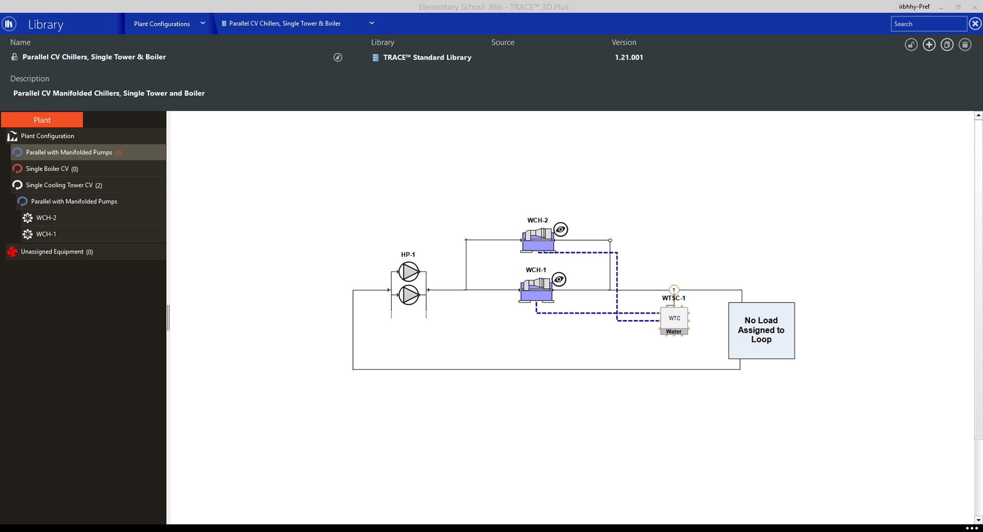This screenshot has width=983, height=532.
Task: Click the diagram vertical scrollbar down arrow
Action: 978,520
